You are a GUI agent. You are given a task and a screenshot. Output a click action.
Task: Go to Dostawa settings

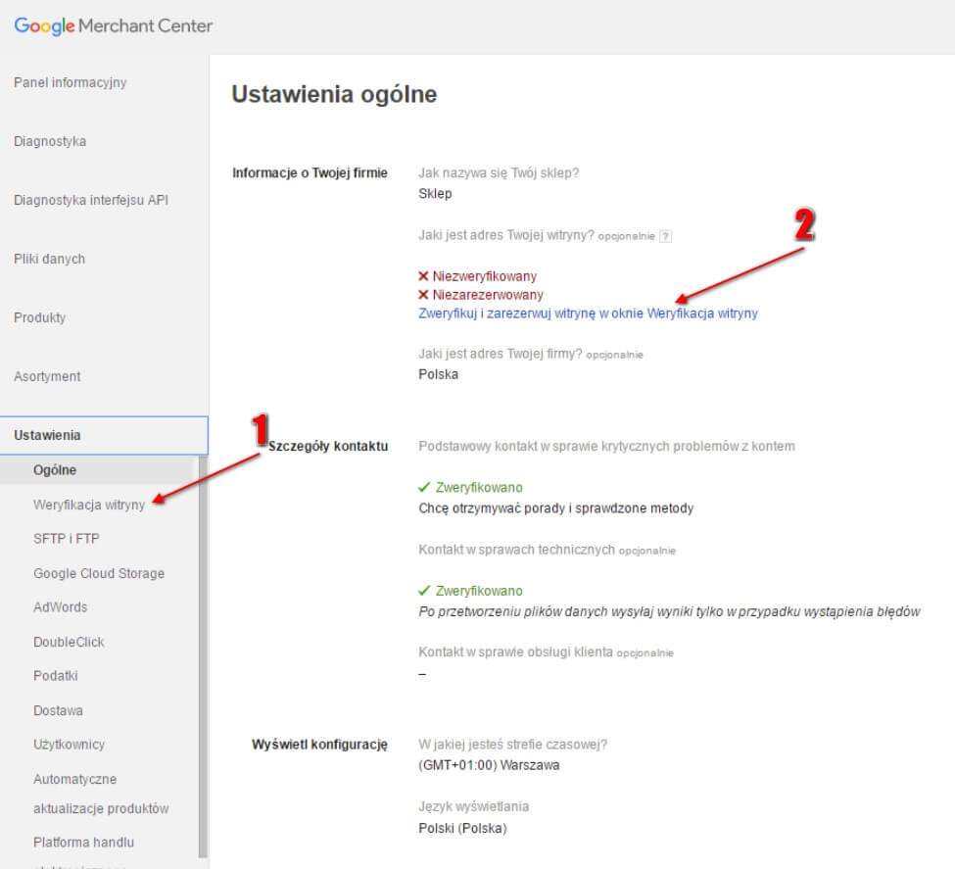click(58, 710)
